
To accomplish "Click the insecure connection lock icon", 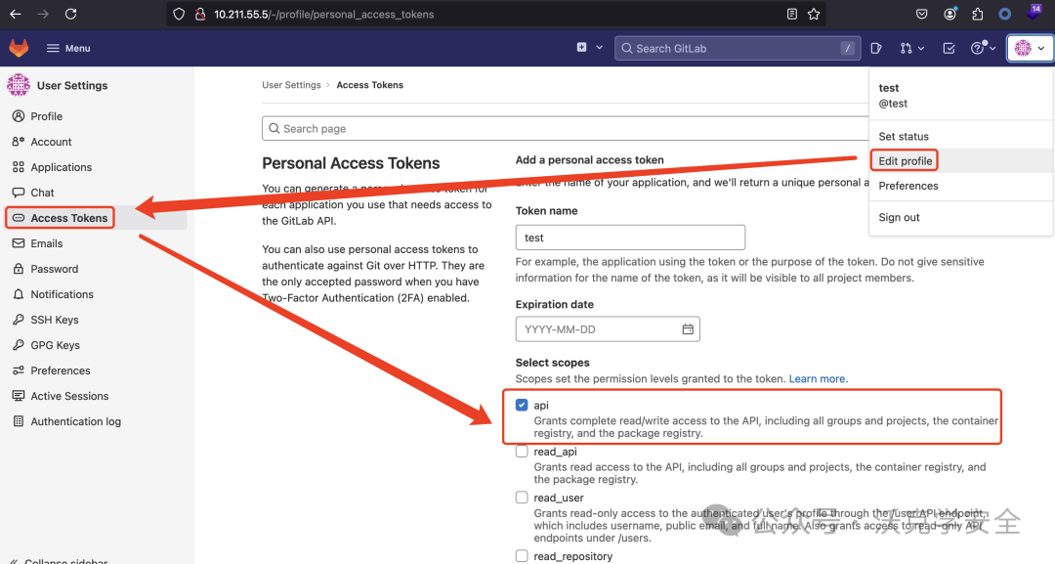I will [200, 14].
